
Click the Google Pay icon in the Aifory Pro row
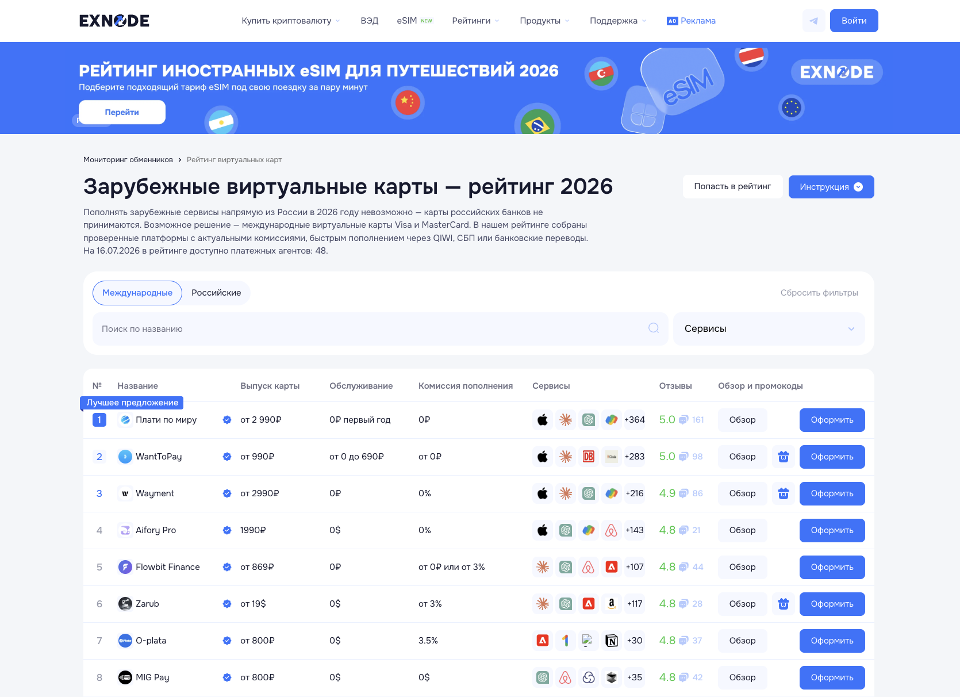(589, 530)
